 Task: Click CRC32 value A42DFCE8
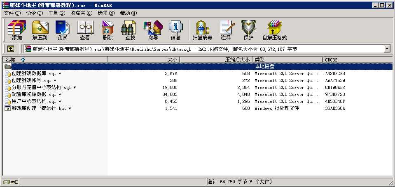335,73
